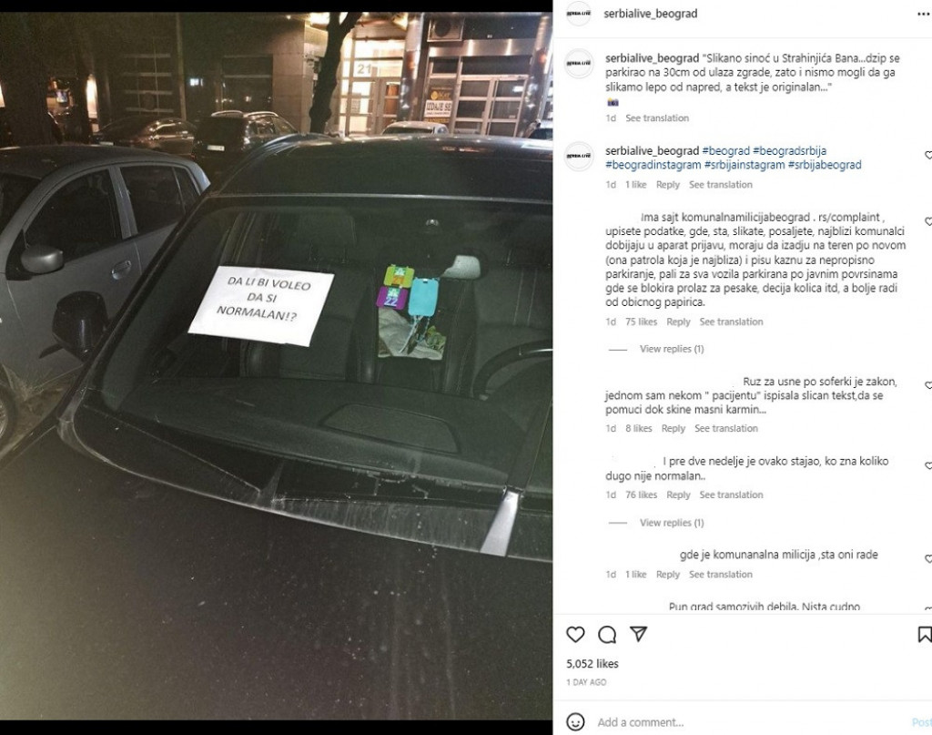Click the avatar beside the hashtags comment
Viewport: 932px width, 735px height.
coord(578,157)
